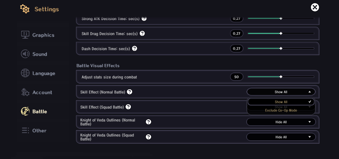Click the Dash Decision Time value field
This screenshot has width=339, height=159.
tap(237, 48)
